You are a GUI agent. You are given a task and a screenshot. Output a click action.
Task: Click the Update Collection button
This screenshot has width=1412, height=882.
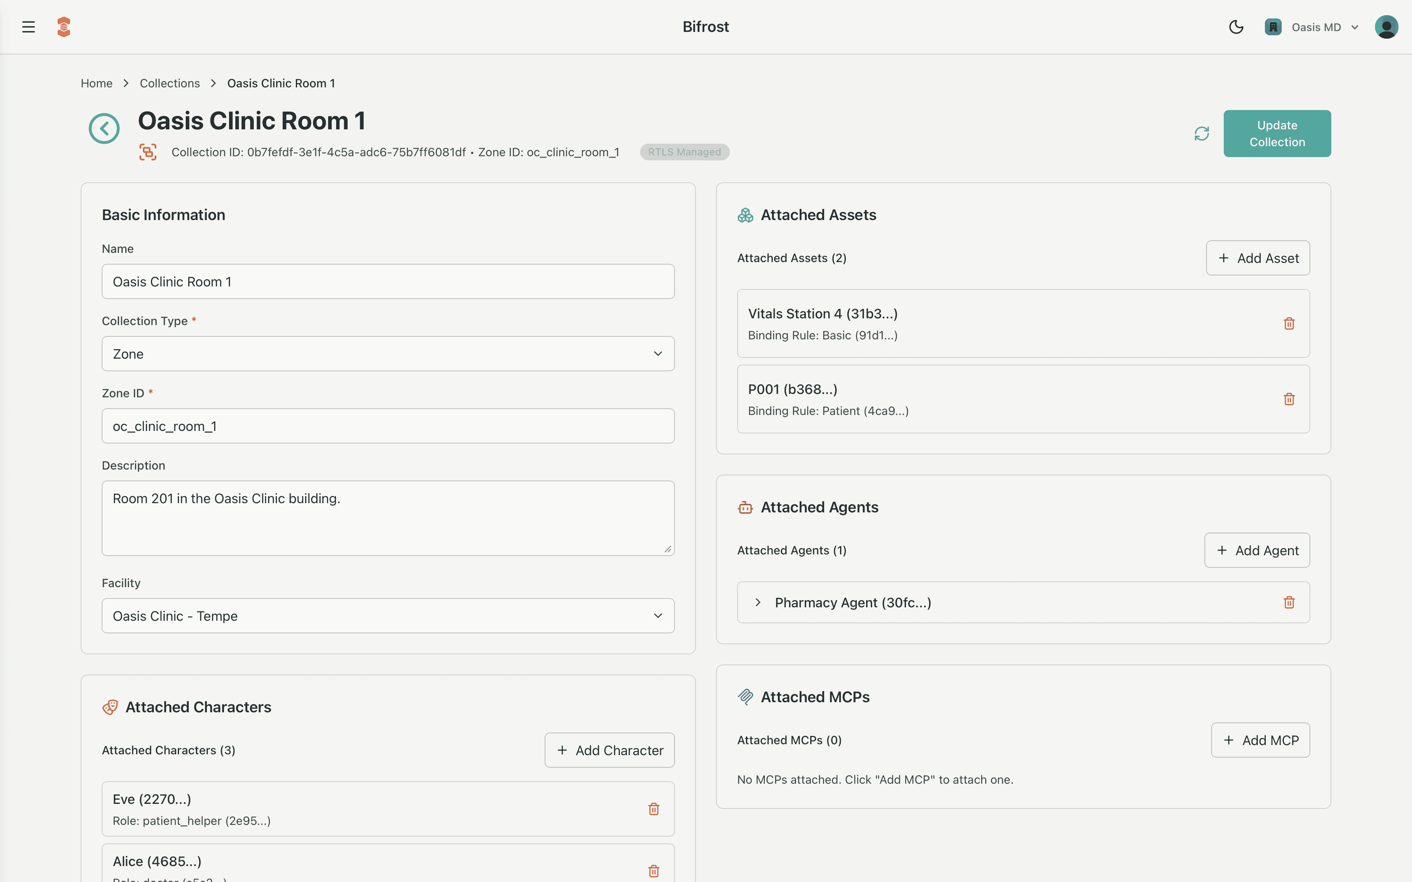[1277, 133]
